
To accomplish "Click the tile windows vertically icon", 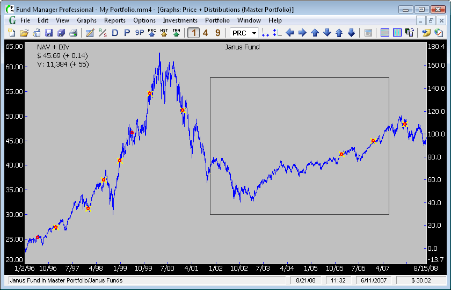I will [x=397, y=33].
